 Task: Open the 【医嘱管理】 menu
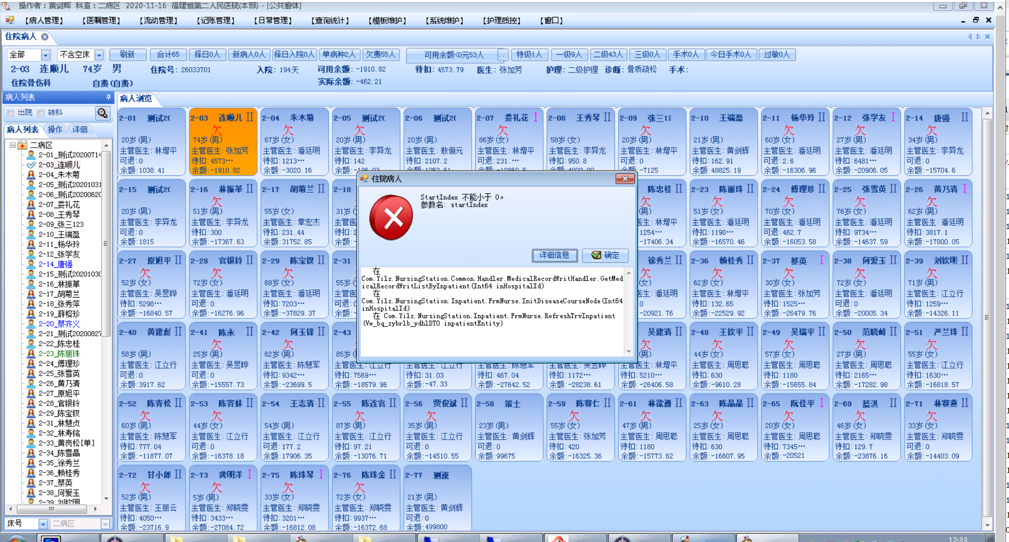[101, 20]
